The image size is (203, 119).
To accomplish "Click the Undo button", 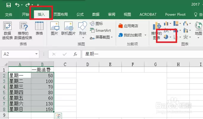I will tap(17, 5).
